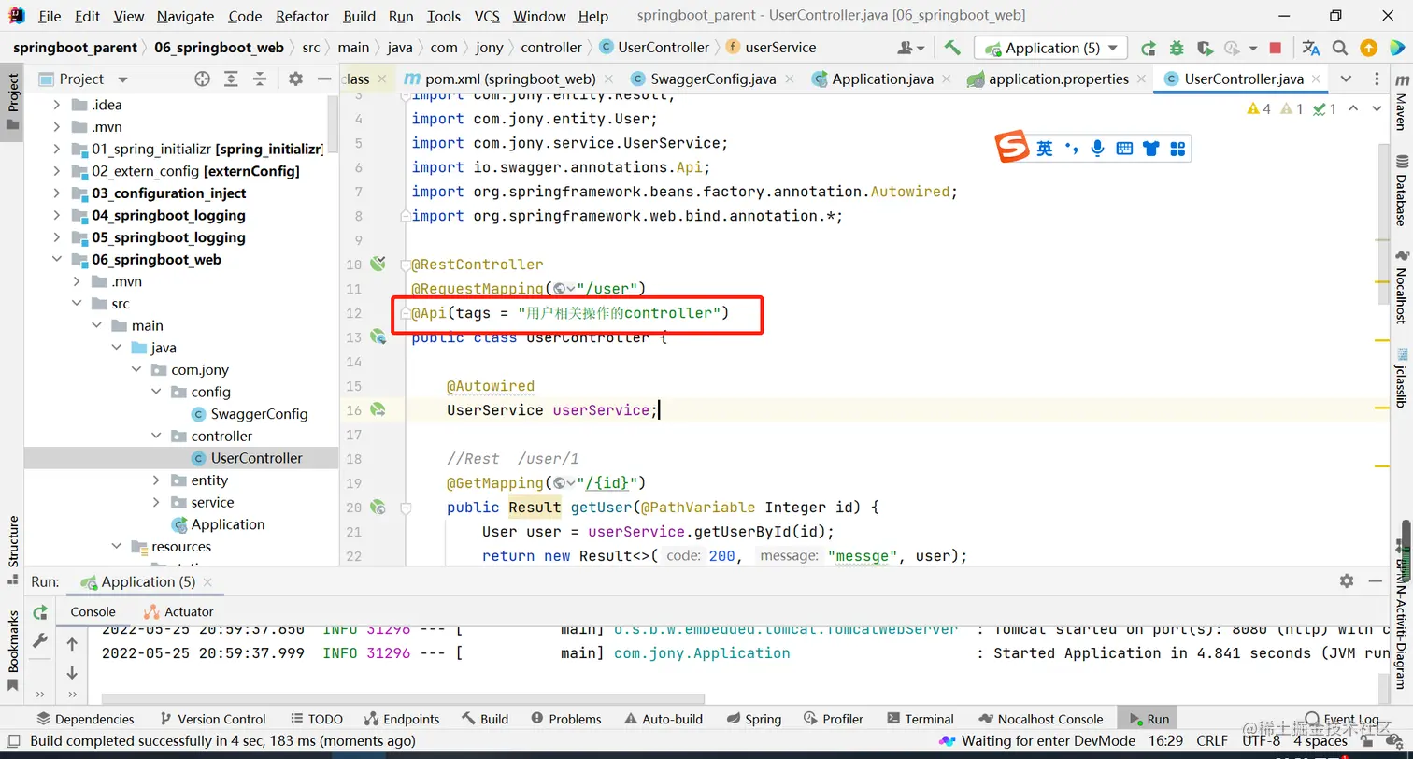The width and height of the screenshot is (1413, 759).
Task: Click the wrench icon in the Run panel
Action: coord(40,641)
